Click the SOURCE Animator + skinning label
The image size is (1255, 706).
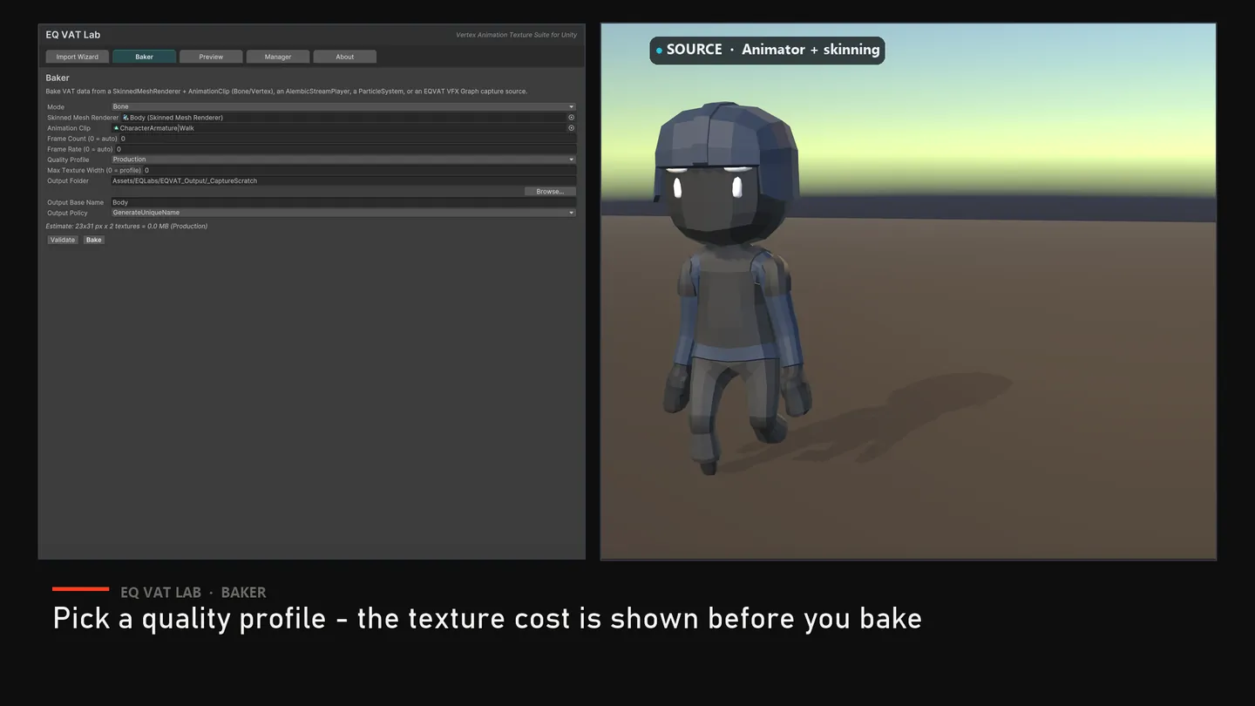767,50
